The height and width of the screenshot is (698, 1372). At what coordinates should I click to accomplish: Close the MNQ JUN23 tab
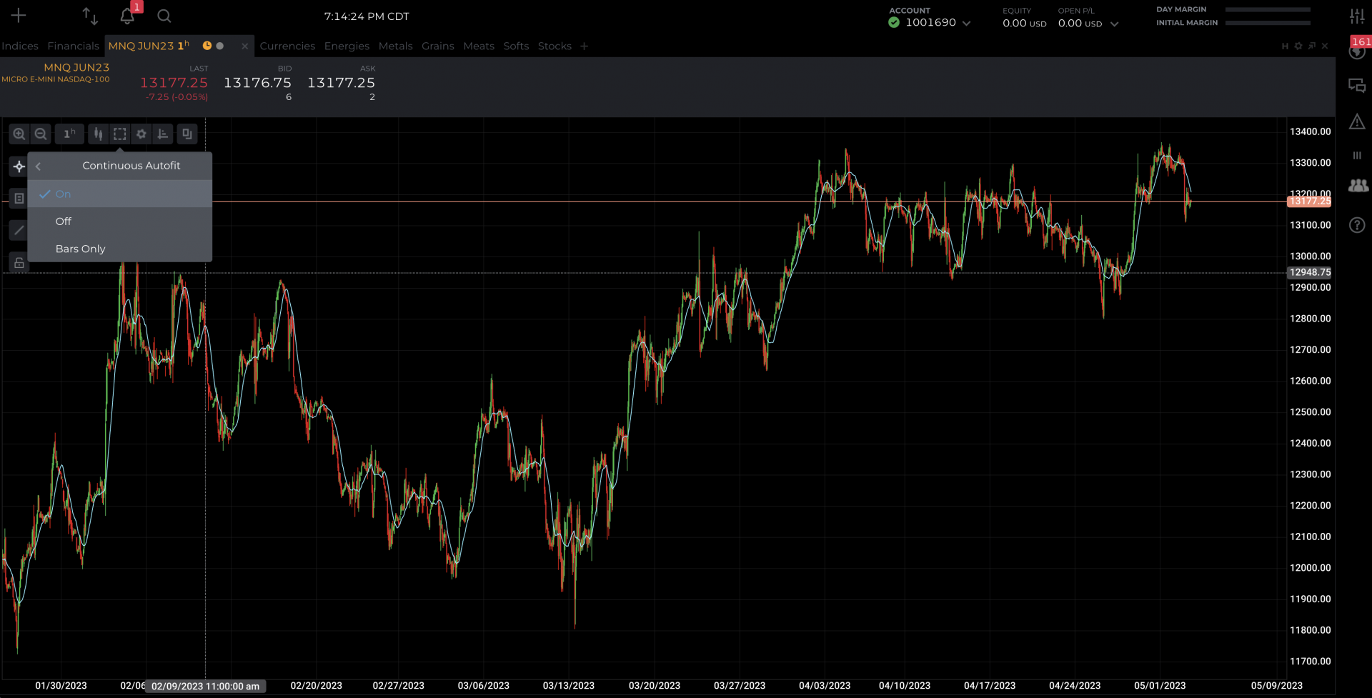(245, 46)
